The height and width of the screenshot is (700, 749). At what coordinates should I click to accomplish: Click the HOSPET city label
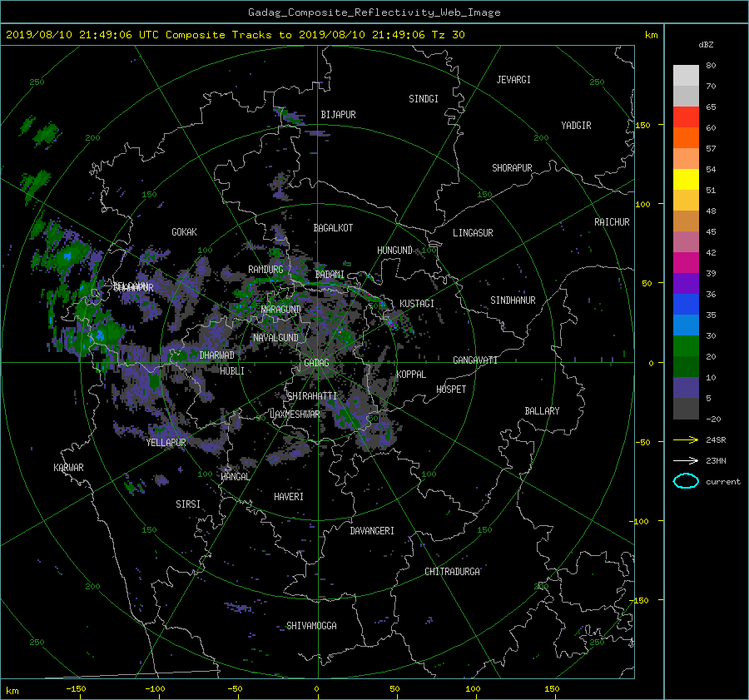tap(451, 390)
